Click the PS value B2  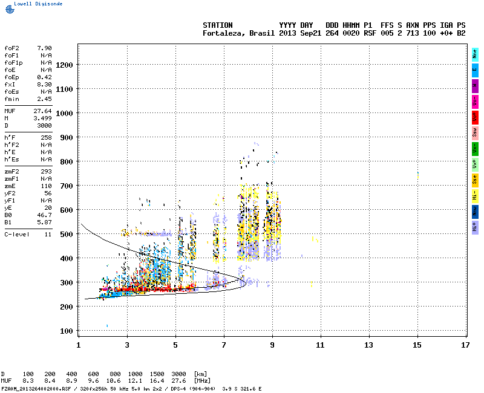tap(461, 33)
